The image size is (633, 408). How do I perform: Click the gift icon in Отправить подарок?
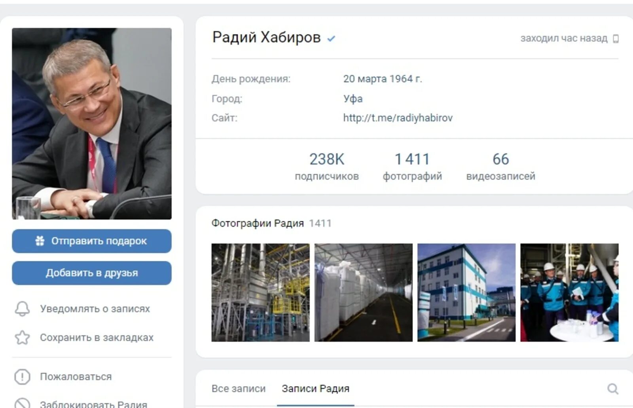coord(40,241)
